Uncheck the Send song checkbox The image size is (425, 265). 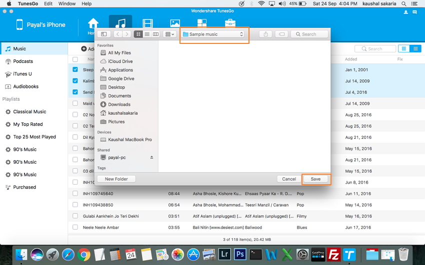pos(75,92)
